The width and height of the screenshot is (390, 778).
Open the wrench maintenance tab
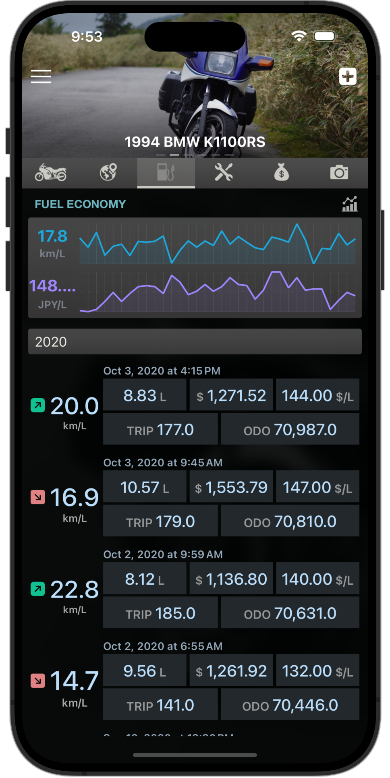[224, 173]
